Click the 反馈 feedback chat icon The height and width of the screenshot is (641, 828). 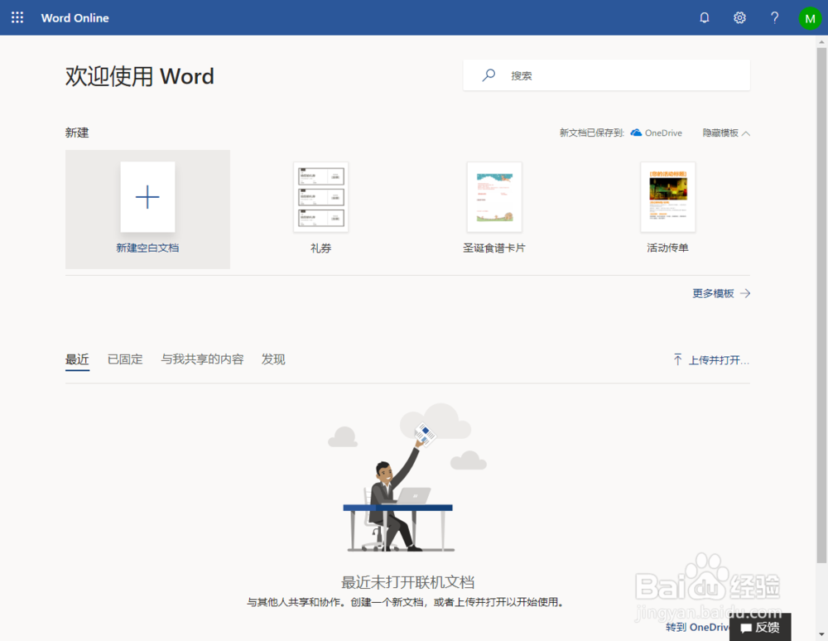(746, 628)
